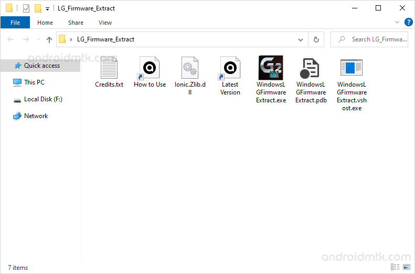The width and height of the screenshot is (415, 274).
Task: Select Quick access in navigation pane
Action: click(x=40, y=66)
